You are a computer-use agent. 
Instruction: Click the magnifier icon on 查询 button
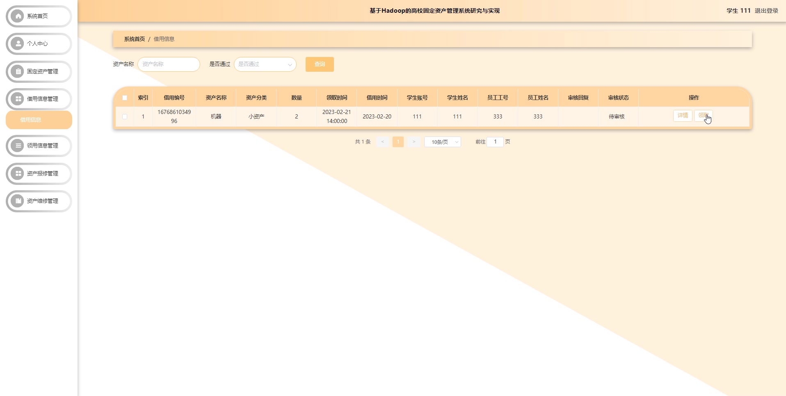320,64
